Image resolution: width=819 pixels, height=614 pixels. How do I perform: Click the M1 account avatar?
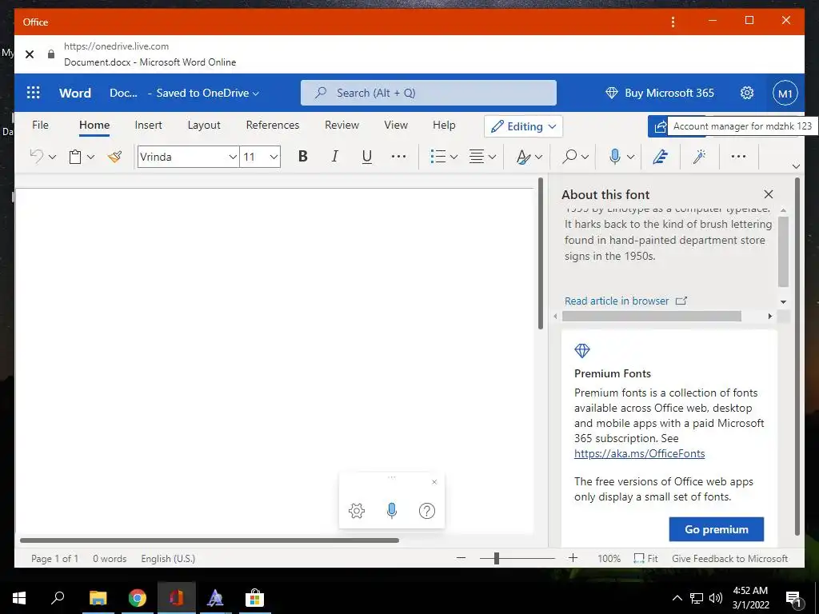785,94
